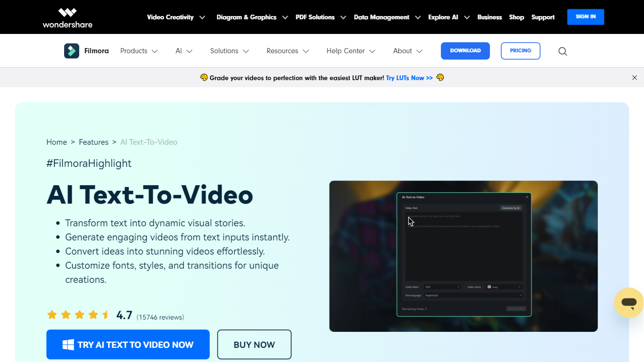Go to the Business page
Image resolution: width=644 pixels, height=362 pixels.
tap(489, 17)
